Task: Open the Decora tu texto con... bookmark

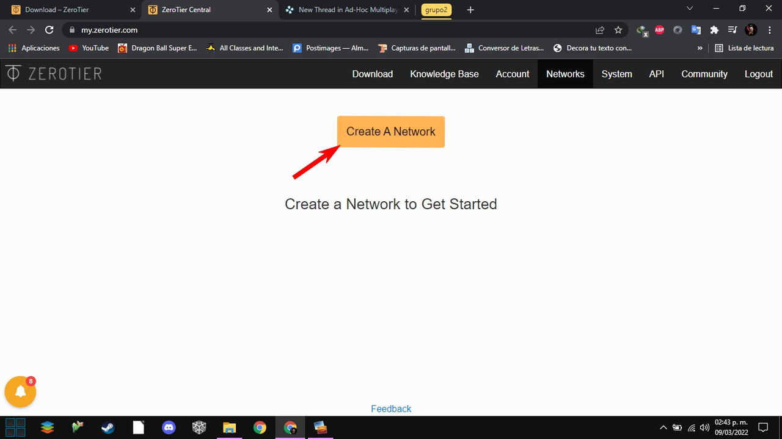Action: pos(593,48)
